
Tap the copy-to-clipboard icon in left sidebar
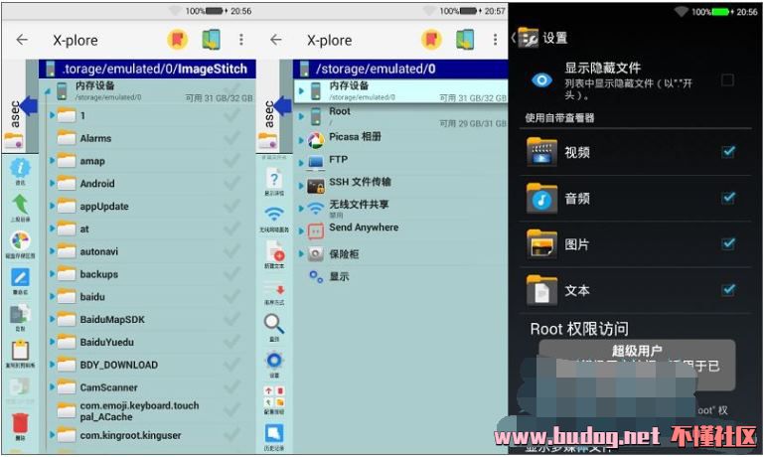[20, 353]
